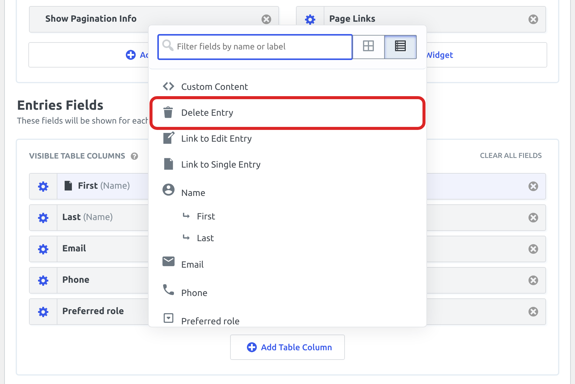Open settings gear for Page Links widget
Screen dimensions: 575x384
click(x=310, y=19)
